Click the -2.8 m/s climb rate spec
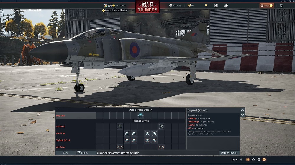 tap(198, 125)
